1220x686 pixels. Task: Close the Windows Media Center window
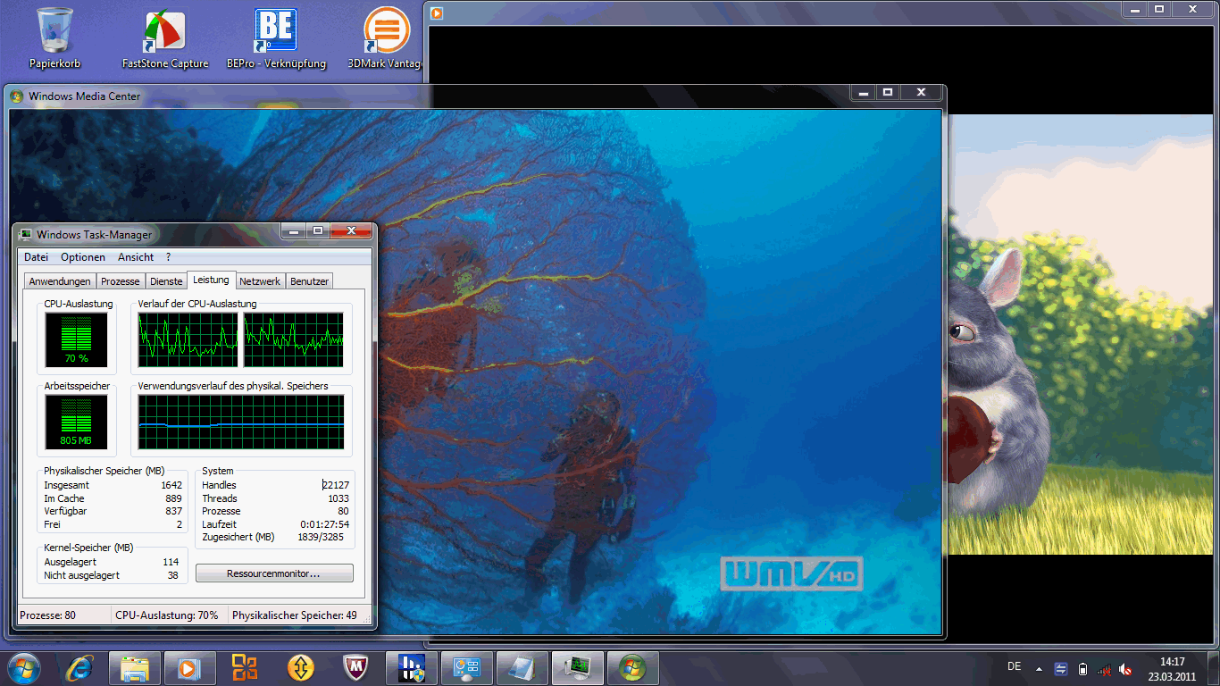[921, 92]
